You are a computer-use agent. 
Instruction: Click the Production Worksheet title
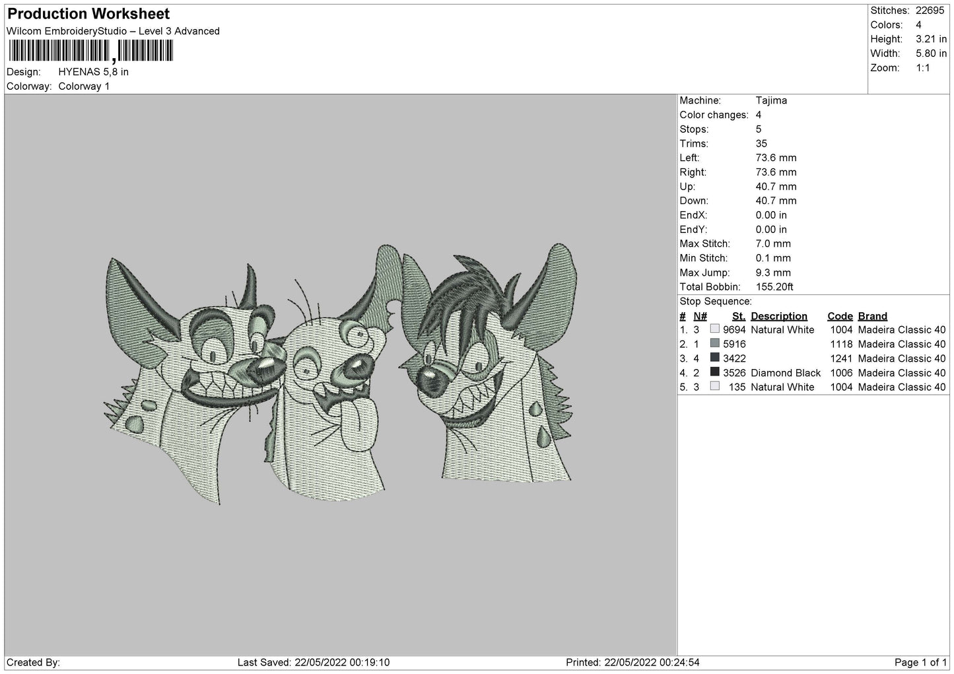pyautogui.click(x=88, y=14)
